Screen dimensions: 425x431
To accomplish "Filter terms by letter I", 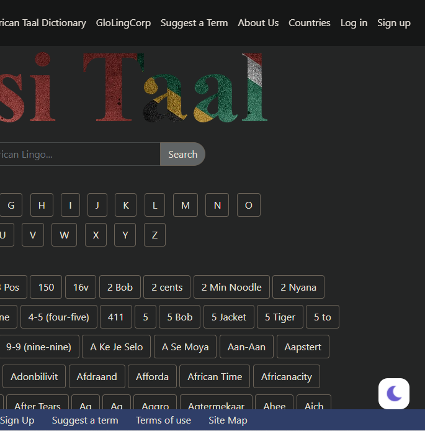I will click(x=70, y=205).
